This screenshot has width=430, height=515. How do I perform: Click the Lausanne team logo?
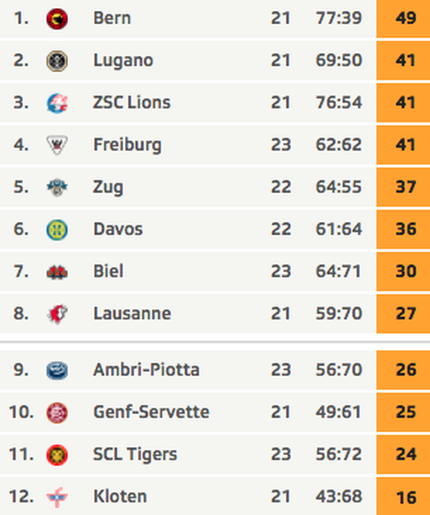point(57,314)
